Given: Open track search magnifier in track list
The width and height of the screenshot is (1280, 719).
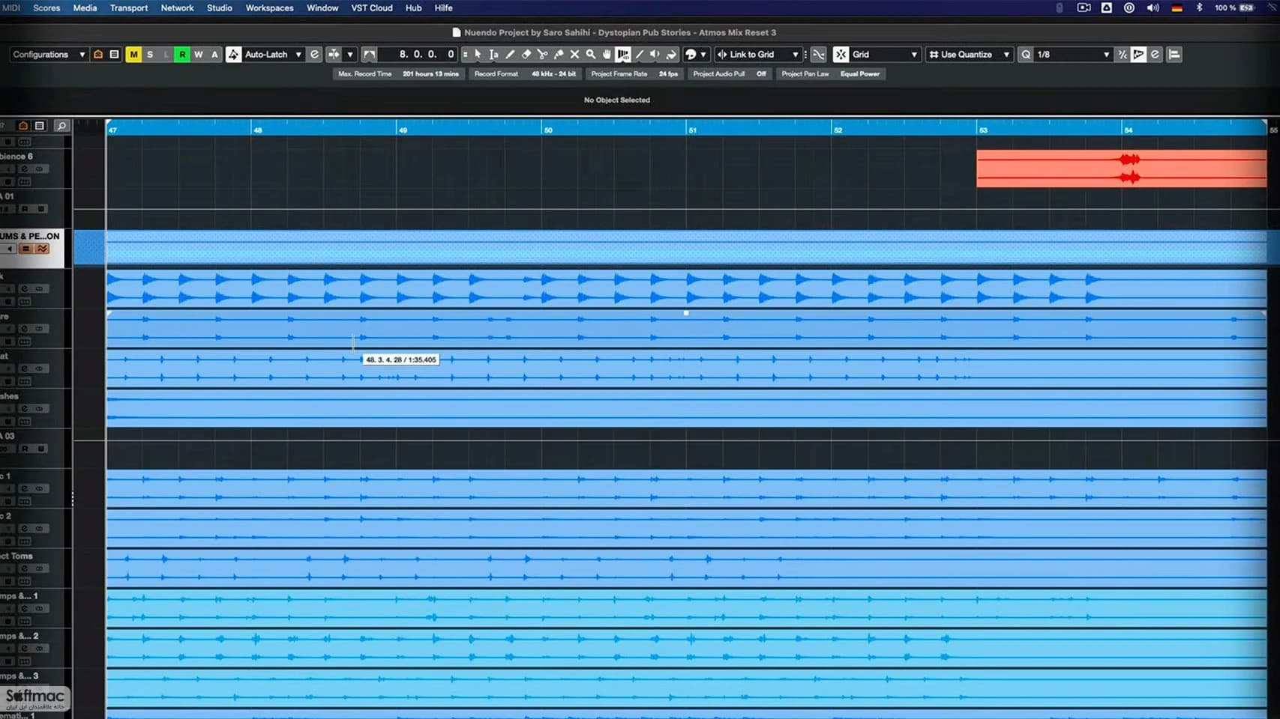Looking at the screenshot, I should (61, 126).
